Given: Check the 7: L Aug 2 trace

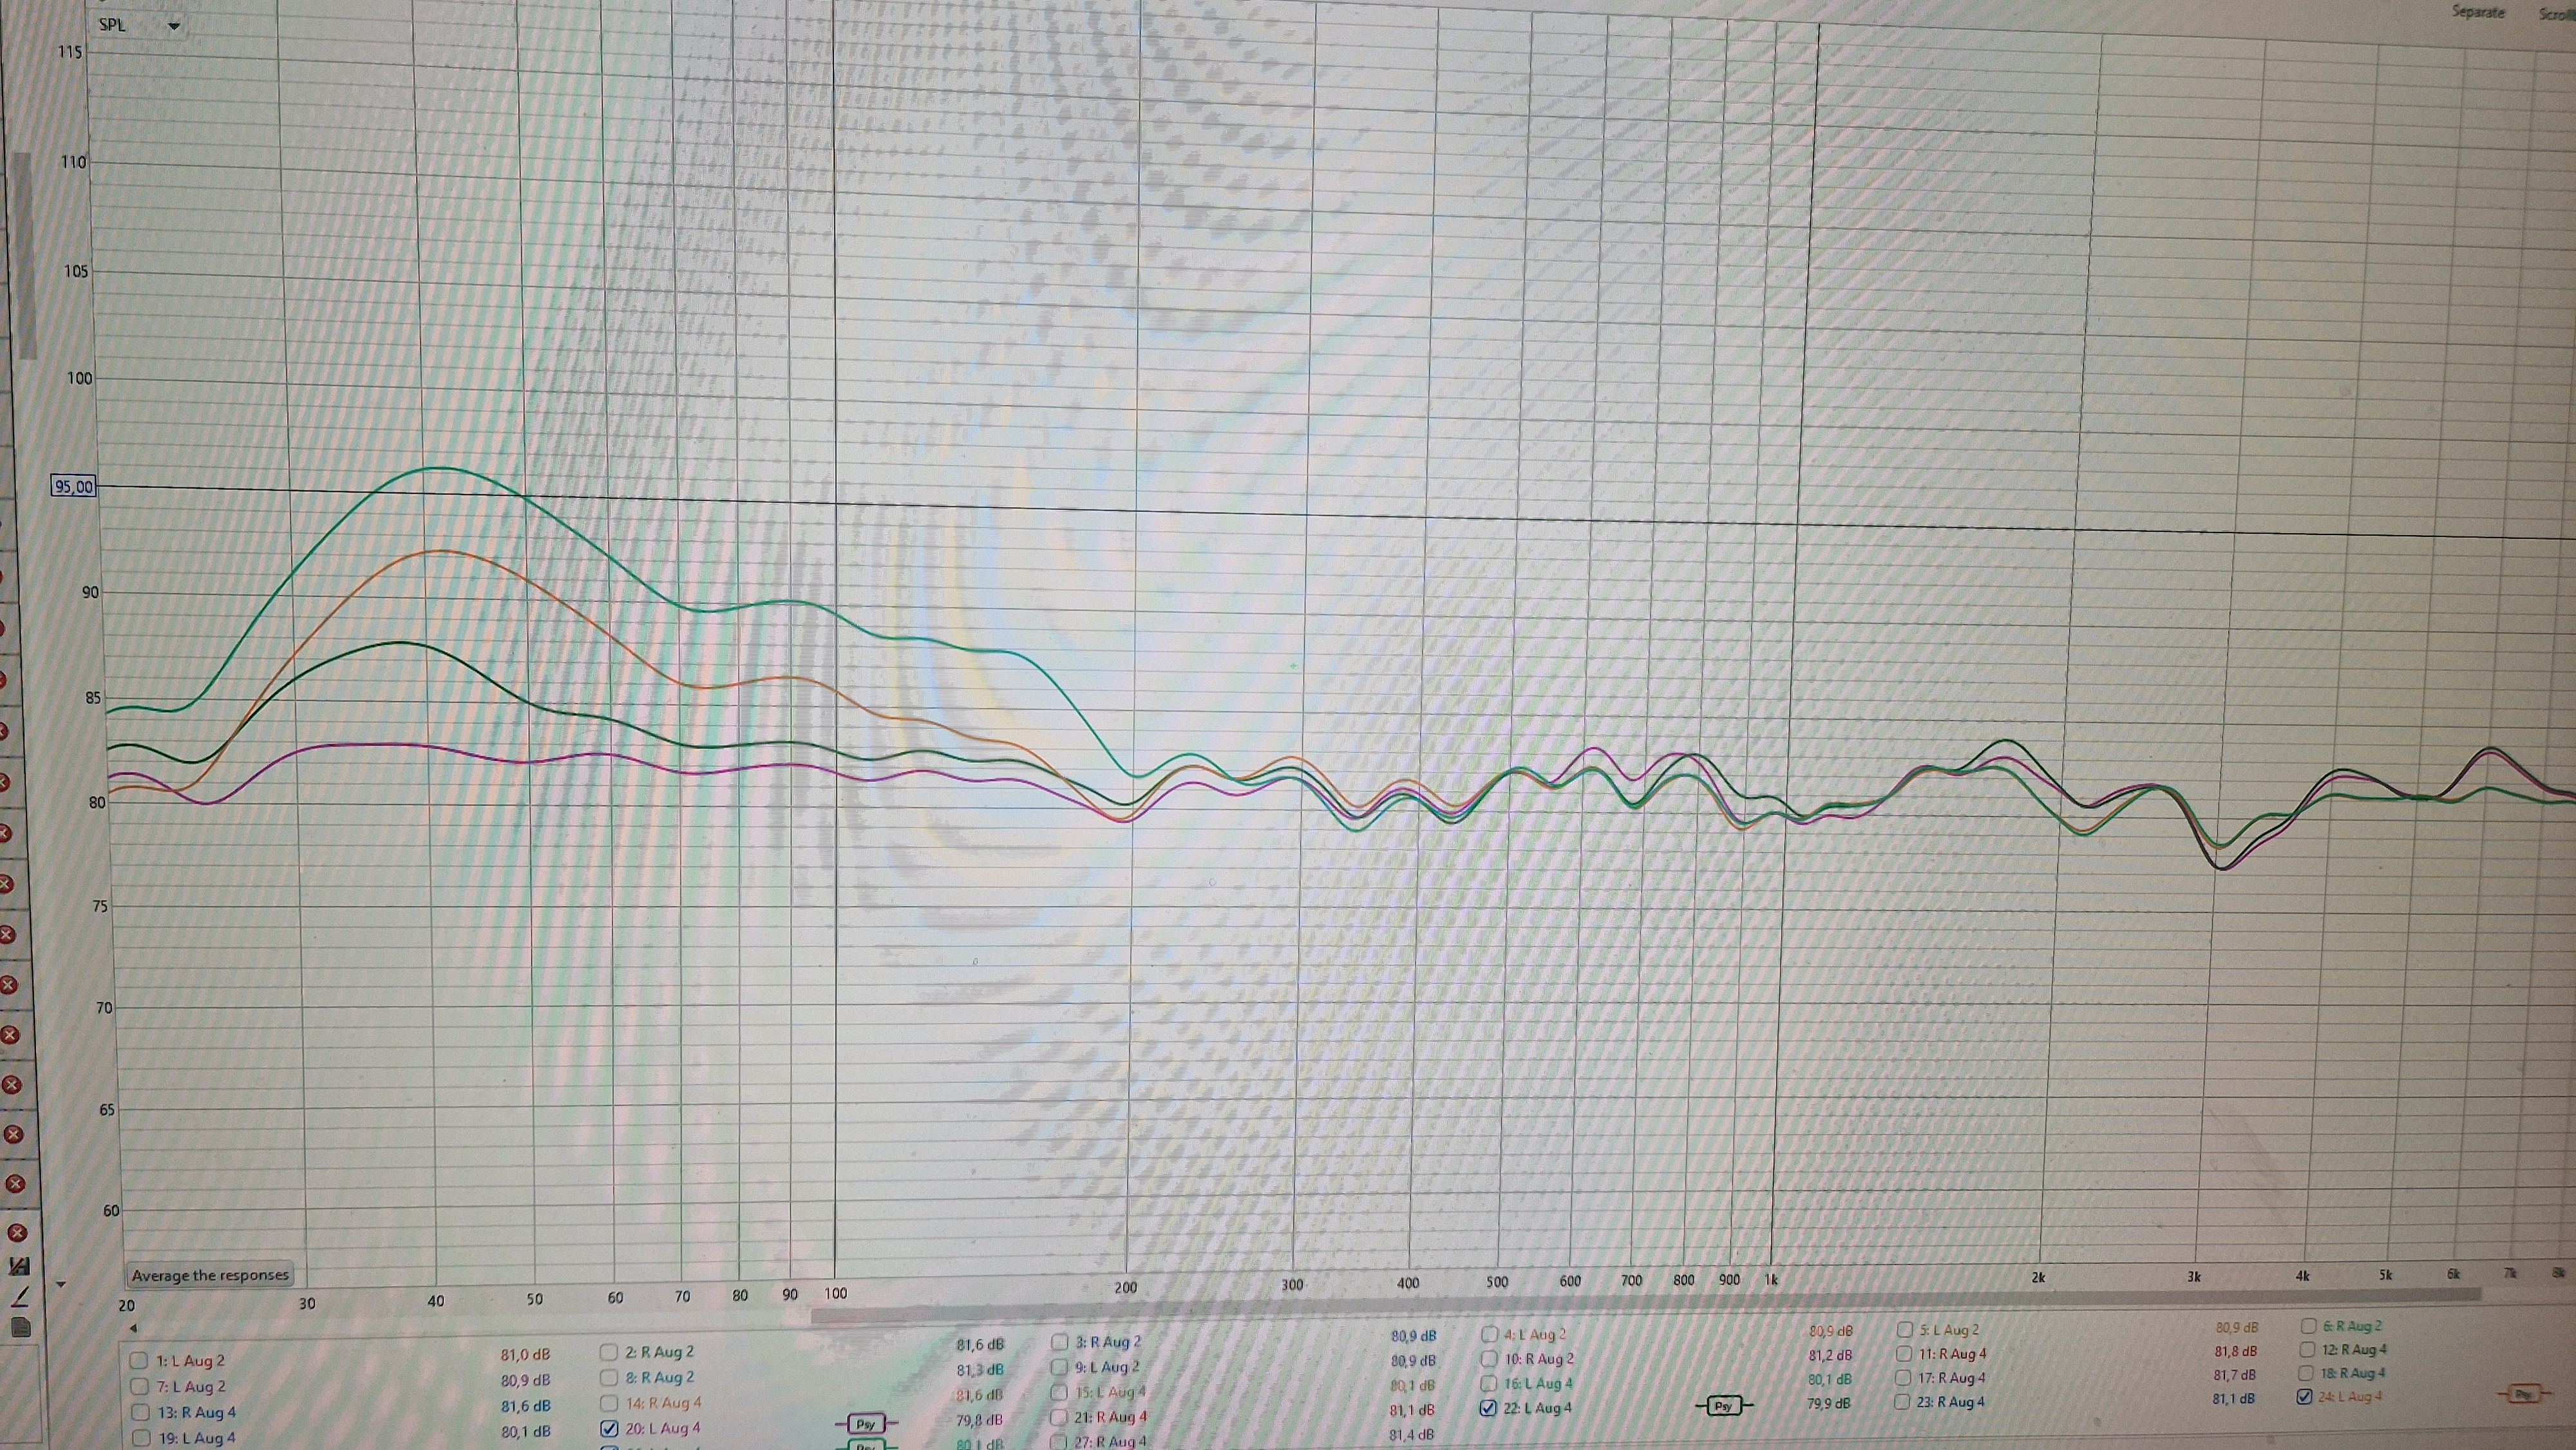Looking at the screenshot, I should (139, 1387).
